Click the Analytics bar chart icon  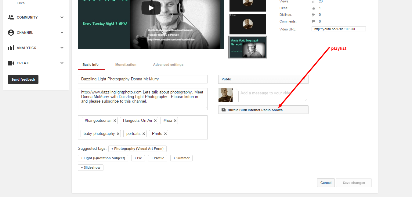[11, 48]
